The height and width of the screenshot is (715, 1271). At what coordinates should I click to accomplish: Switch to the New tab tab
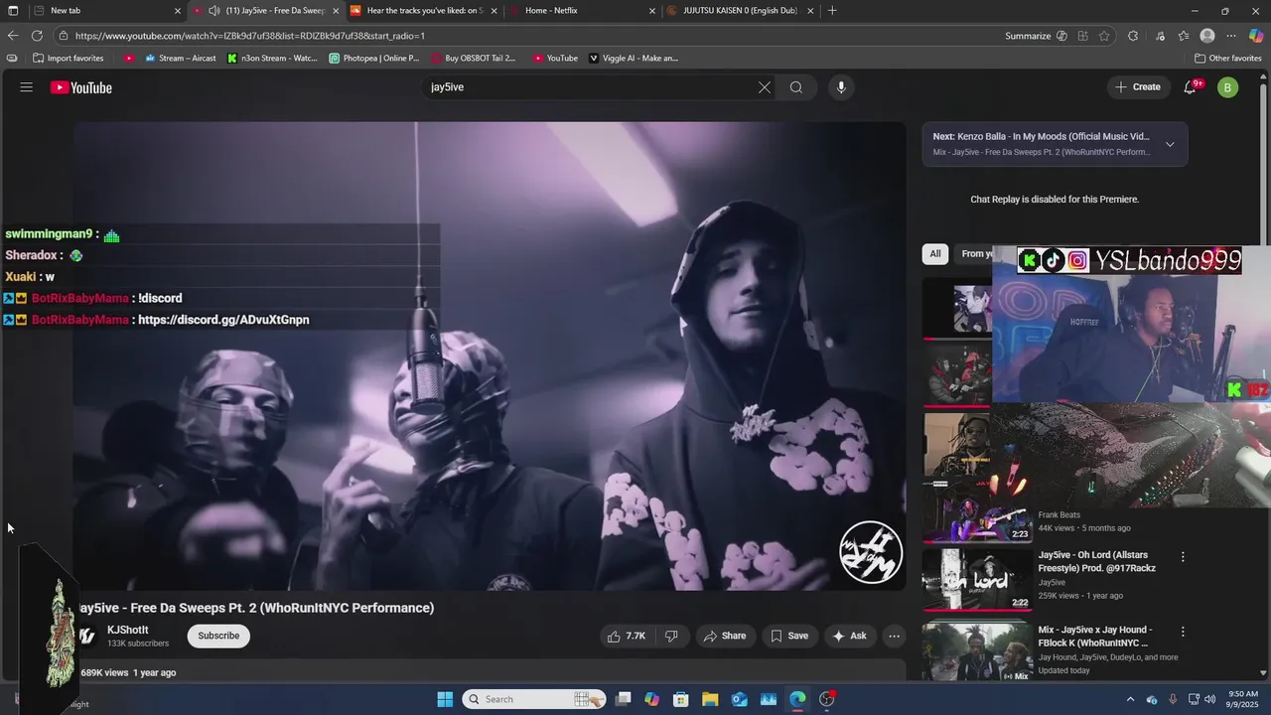tap(106, 10)
